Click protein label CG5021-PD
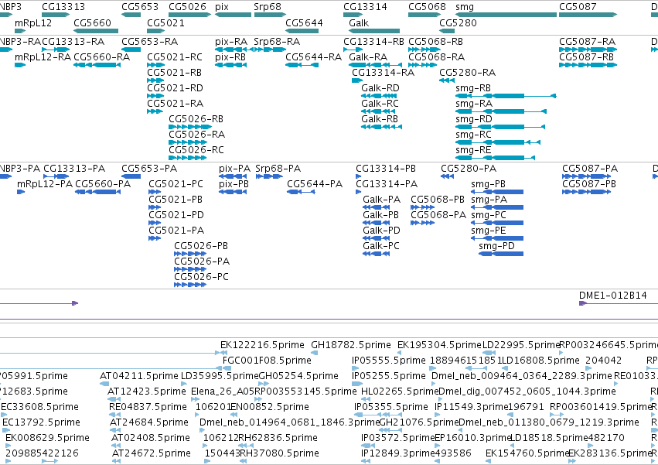 point(176,216)
